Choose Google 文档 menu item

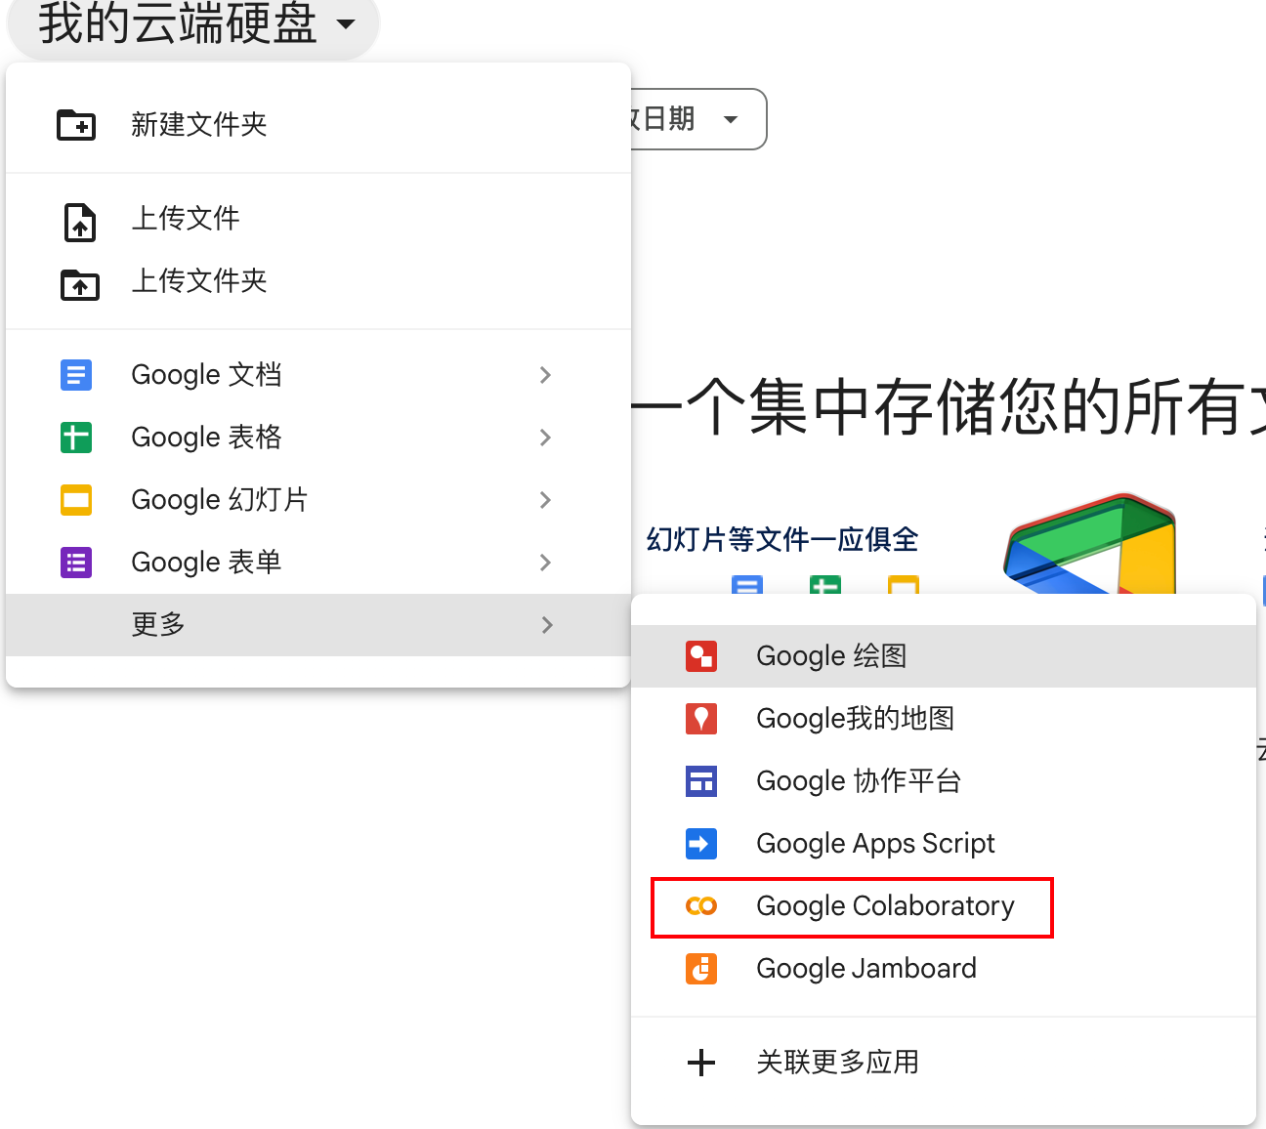(318, 375)
